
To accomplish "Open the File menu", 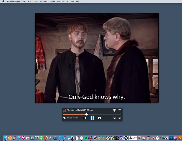I will [x=24, y=1].
